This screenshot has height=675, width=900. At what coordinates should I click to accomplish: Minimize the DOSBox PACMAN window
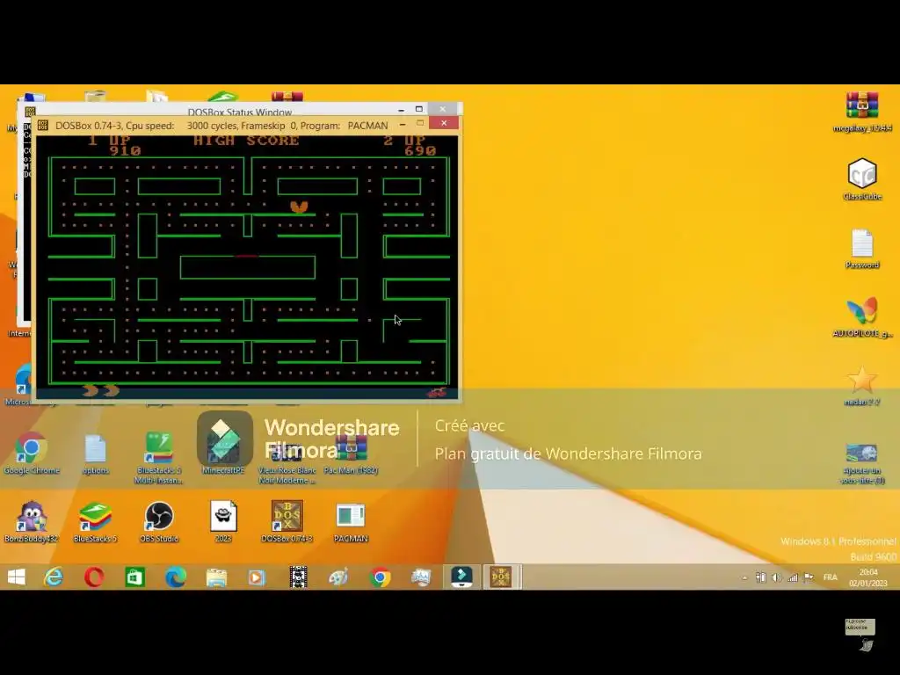[x=403, y=124]
